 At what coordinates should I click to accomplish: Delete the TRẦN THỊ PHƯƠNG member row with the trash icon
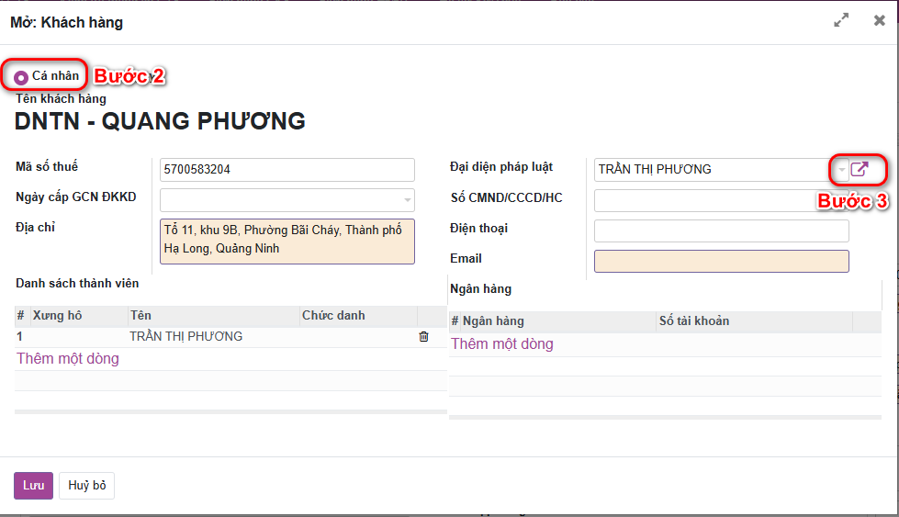click(423, 337)
